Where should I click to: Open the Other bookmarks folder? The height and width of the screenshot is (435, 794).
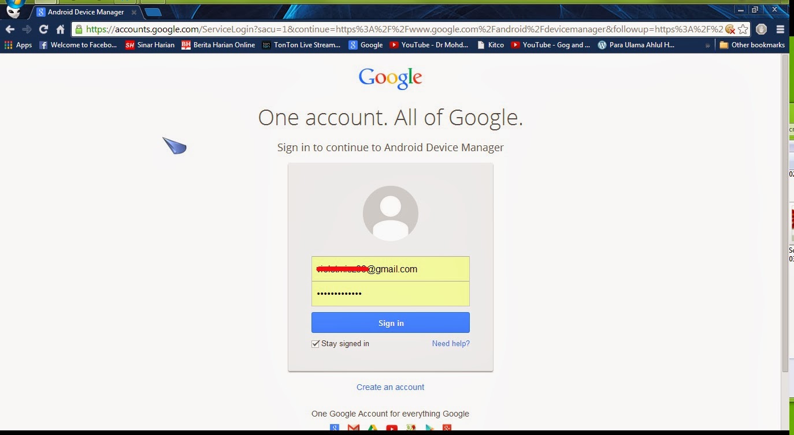click(752, 44)
